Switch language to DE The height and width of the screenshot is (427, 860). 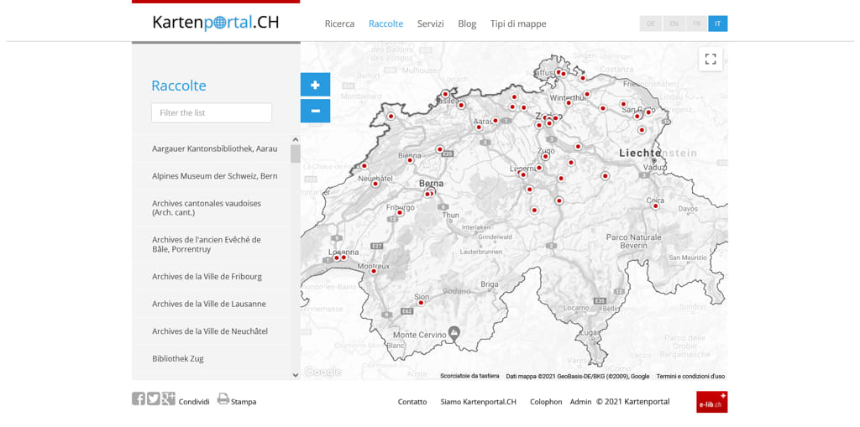click(651, 23)
